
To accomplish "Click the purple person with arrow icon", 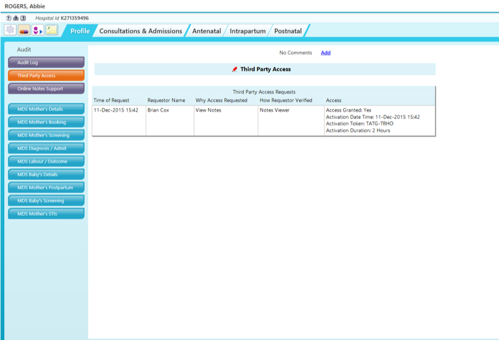I will click(x=38, y=30).
